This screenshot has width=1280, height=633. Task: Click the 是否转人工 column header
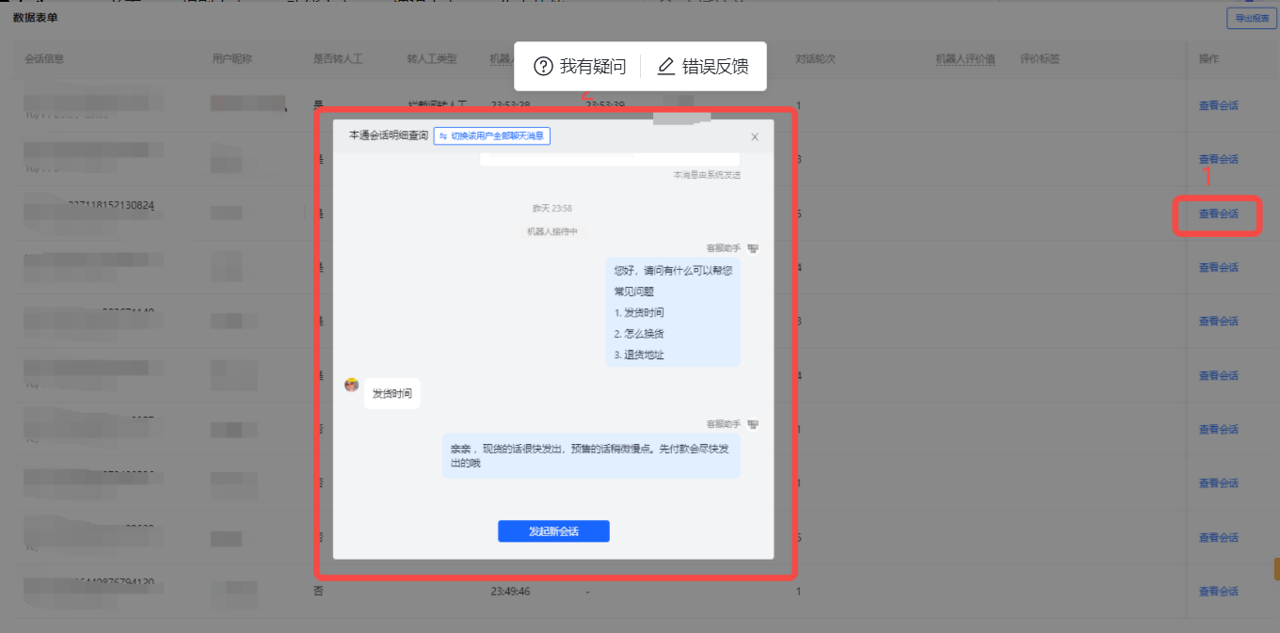(337, 58)
